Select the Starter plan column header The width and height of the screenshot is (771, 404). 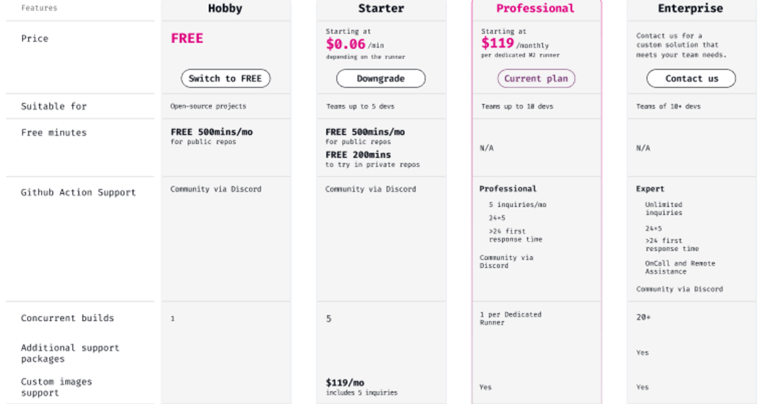[381, 8]
